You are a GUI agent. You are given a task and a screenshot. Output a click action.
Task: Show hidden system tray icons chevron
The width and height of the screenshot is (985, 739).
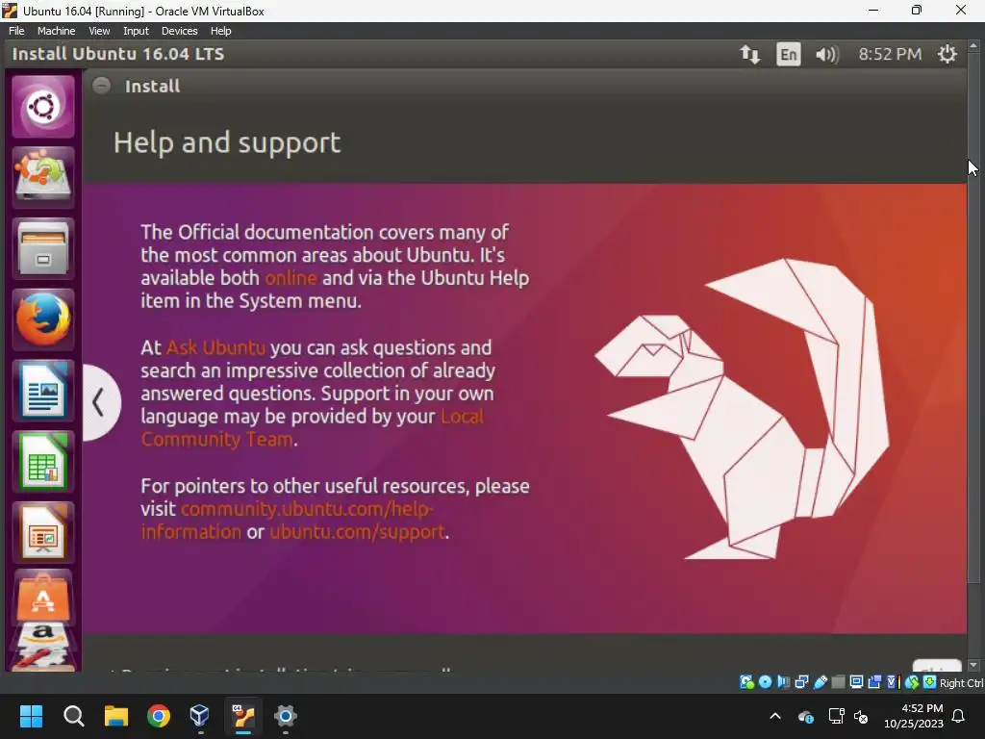tap(775, 716)
